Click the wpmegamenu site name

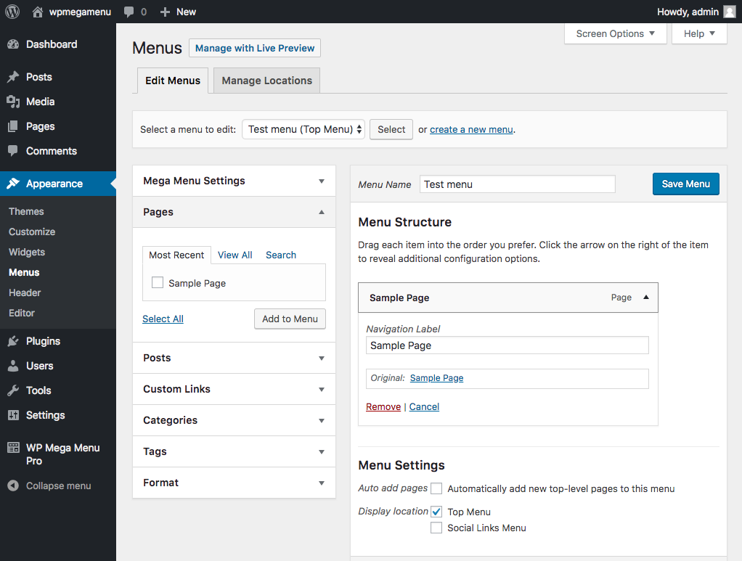pyautogui.click(x=80, y=12)
